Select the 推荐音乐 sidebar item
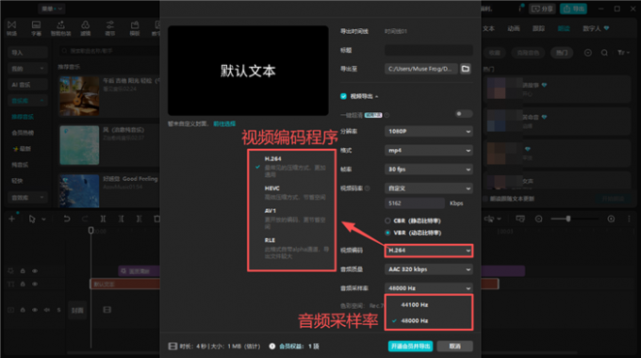The width and height of the screenshot is (641, 358). point(23,117)
